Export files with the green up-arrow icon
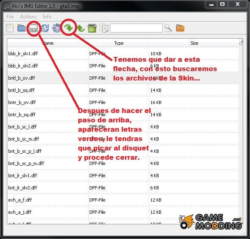 pos(81,28)
